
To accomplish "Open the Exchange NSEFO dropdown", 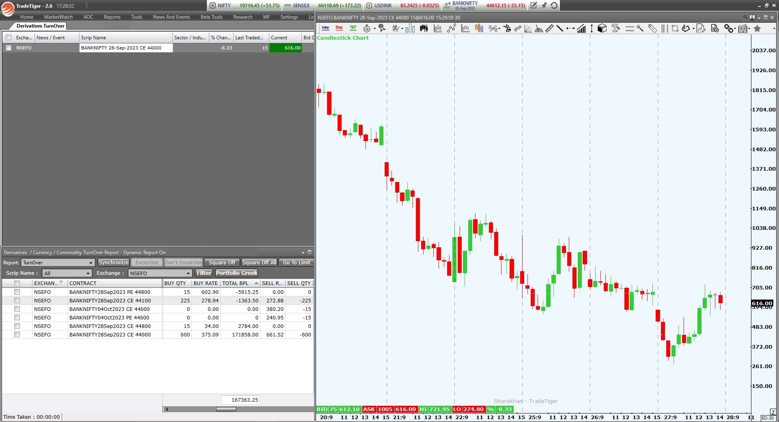I will pyautogui.click(x=160, y=273).
